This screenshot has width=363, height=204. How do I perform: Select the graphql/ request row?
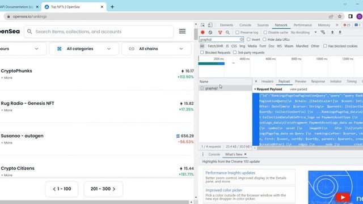pos(225,88)
